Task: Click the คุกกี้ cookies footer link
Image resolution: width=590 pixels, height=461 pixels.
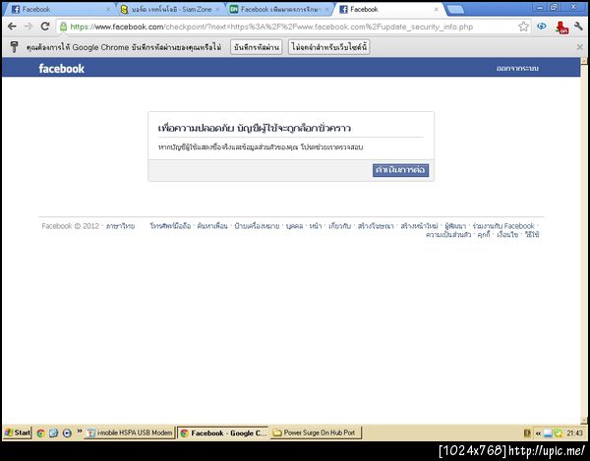Action: click(484, 235)
